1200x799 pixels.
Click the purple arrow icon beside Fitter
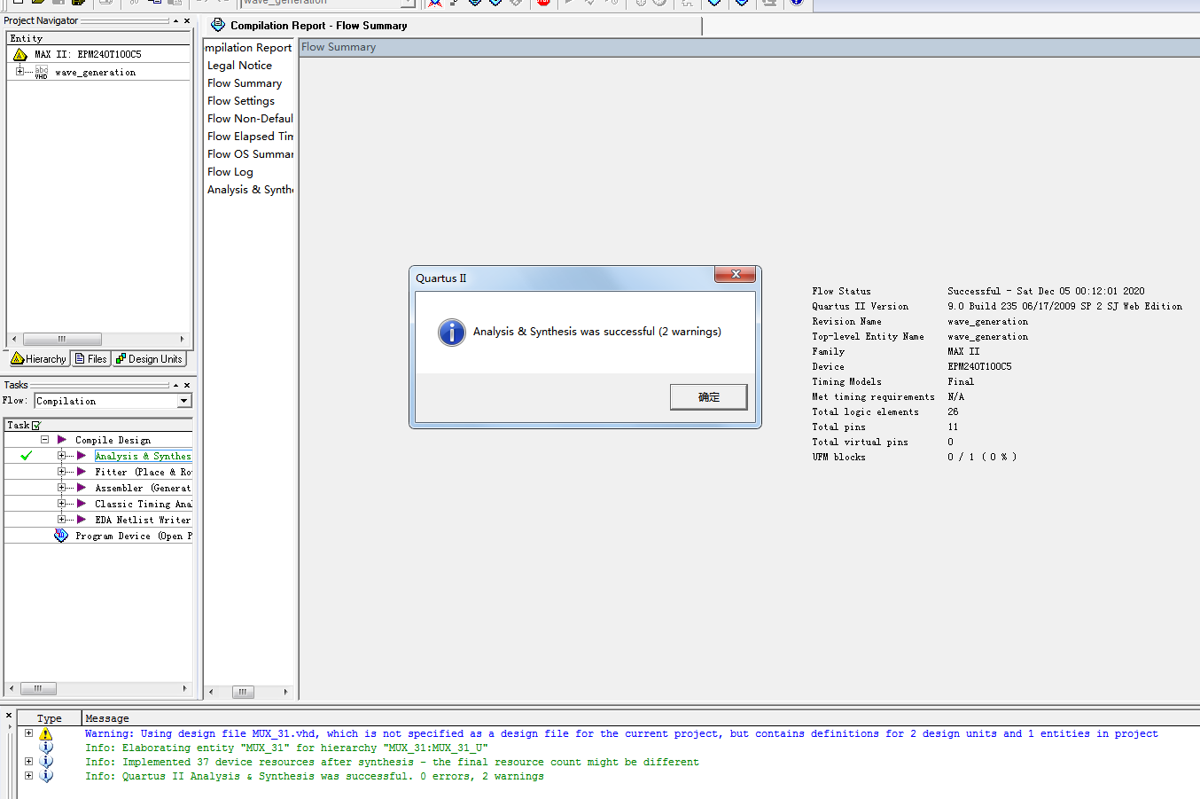pyautogui.click(x=82, y=472)
